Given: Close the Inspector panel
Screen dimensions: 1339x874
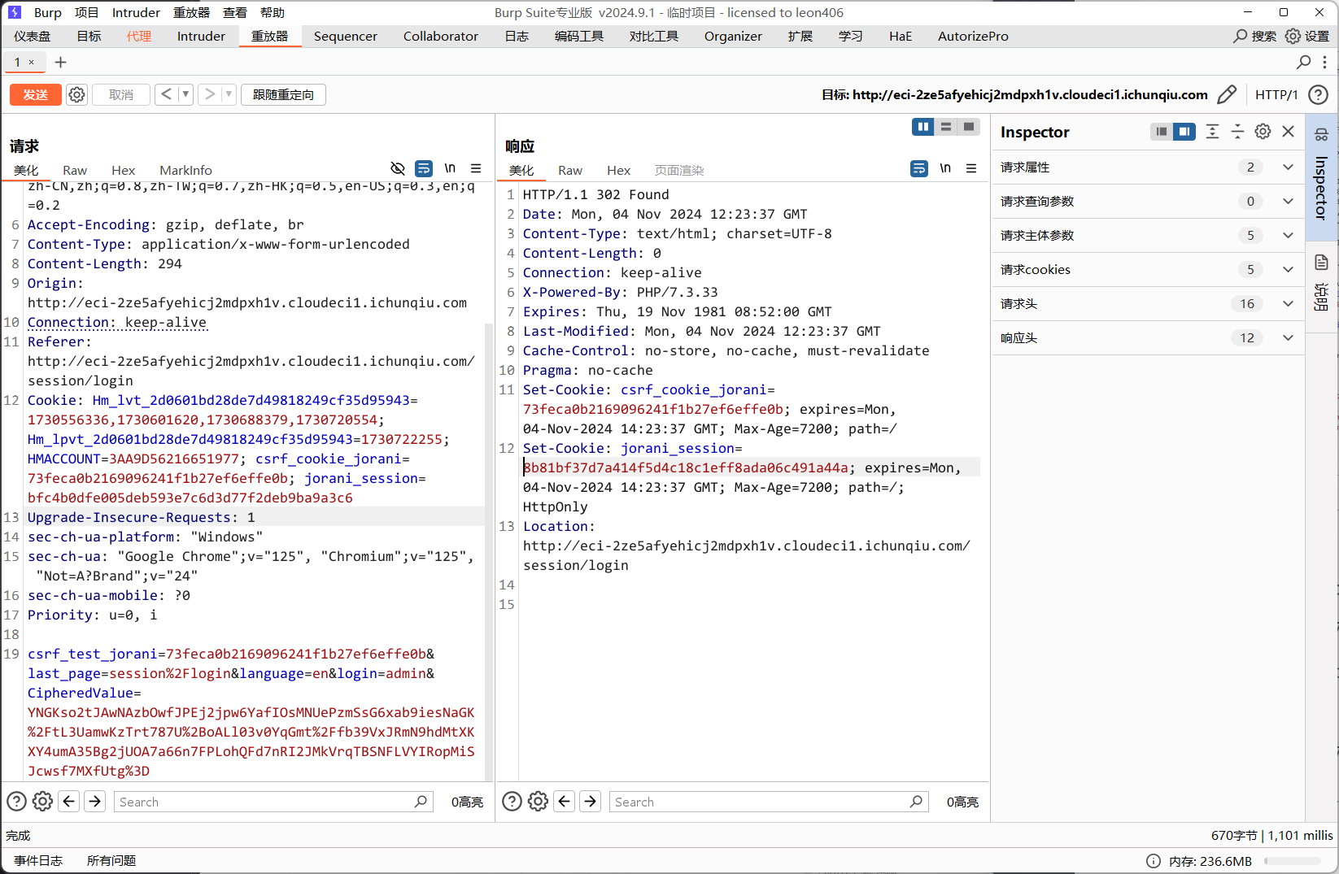Looking at the screenshot, I should 1288,132.
